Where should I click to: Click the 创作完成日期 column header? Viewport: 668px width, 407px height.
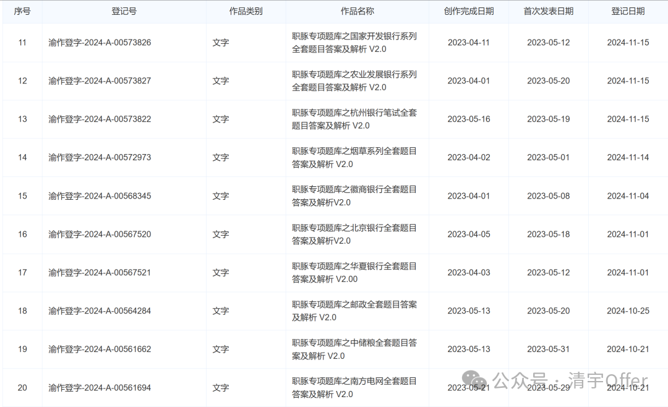click(469, 12)
